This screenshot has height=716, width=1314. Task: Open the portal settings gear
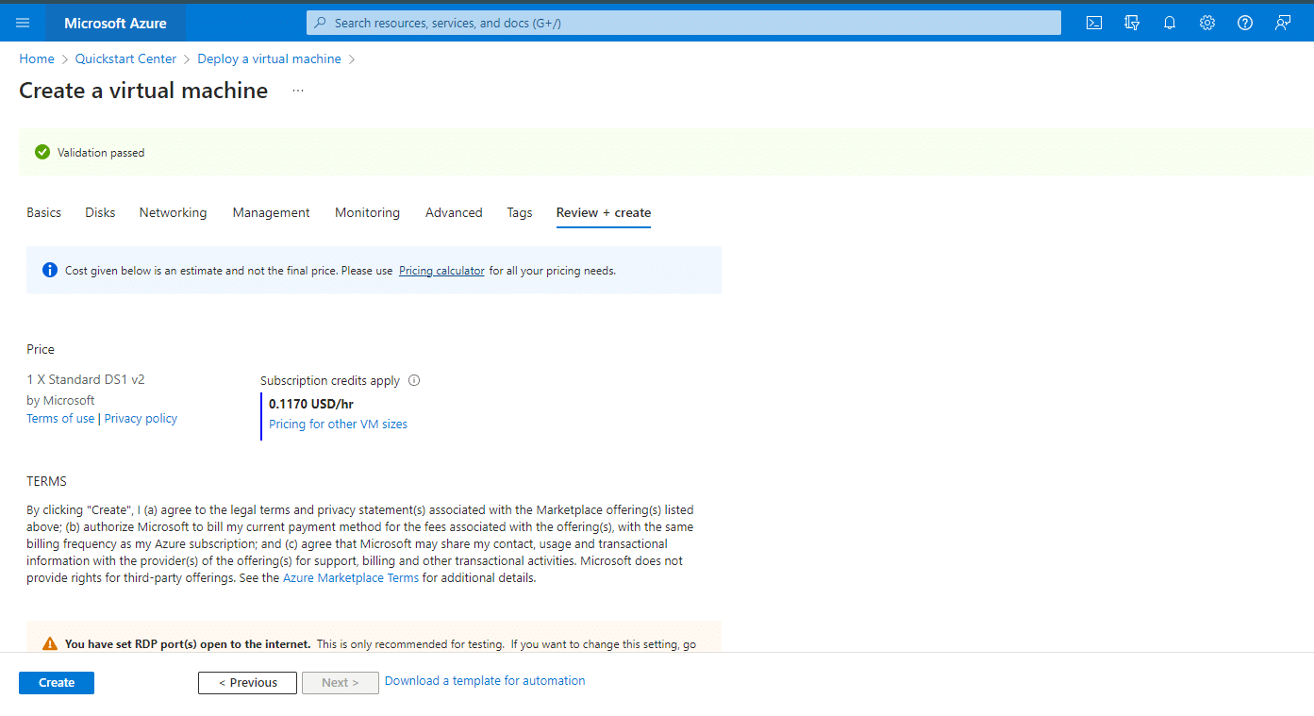point(1206,22)
